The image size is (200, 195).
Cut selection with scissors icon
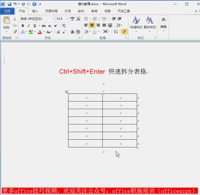15,19
